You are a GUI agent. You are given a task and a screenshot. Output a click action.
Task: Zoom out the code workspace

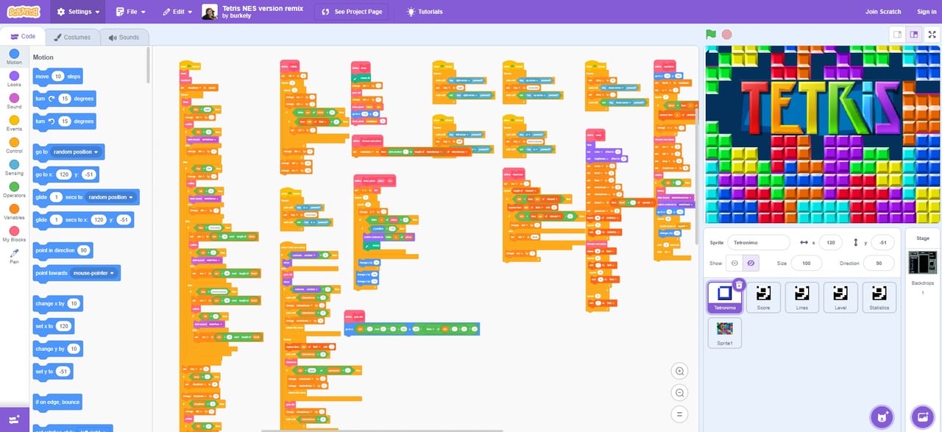680,393
